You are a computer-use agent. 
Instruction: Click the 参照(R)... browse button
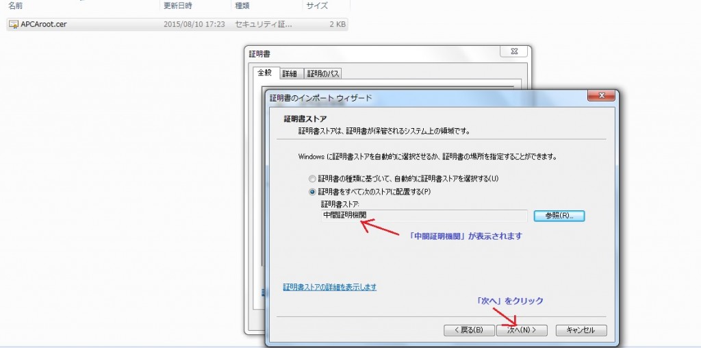(x=559, y=216)
